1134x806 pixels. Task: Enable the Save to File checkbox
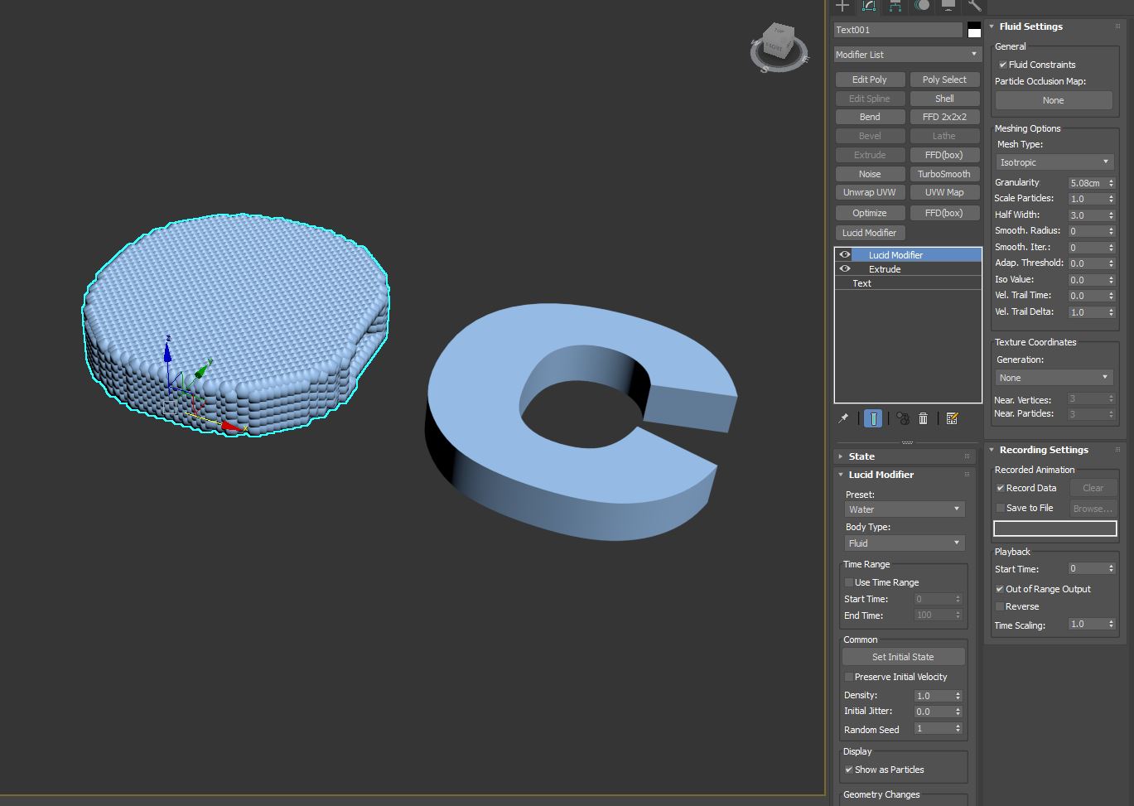(x=1000, y=509)
